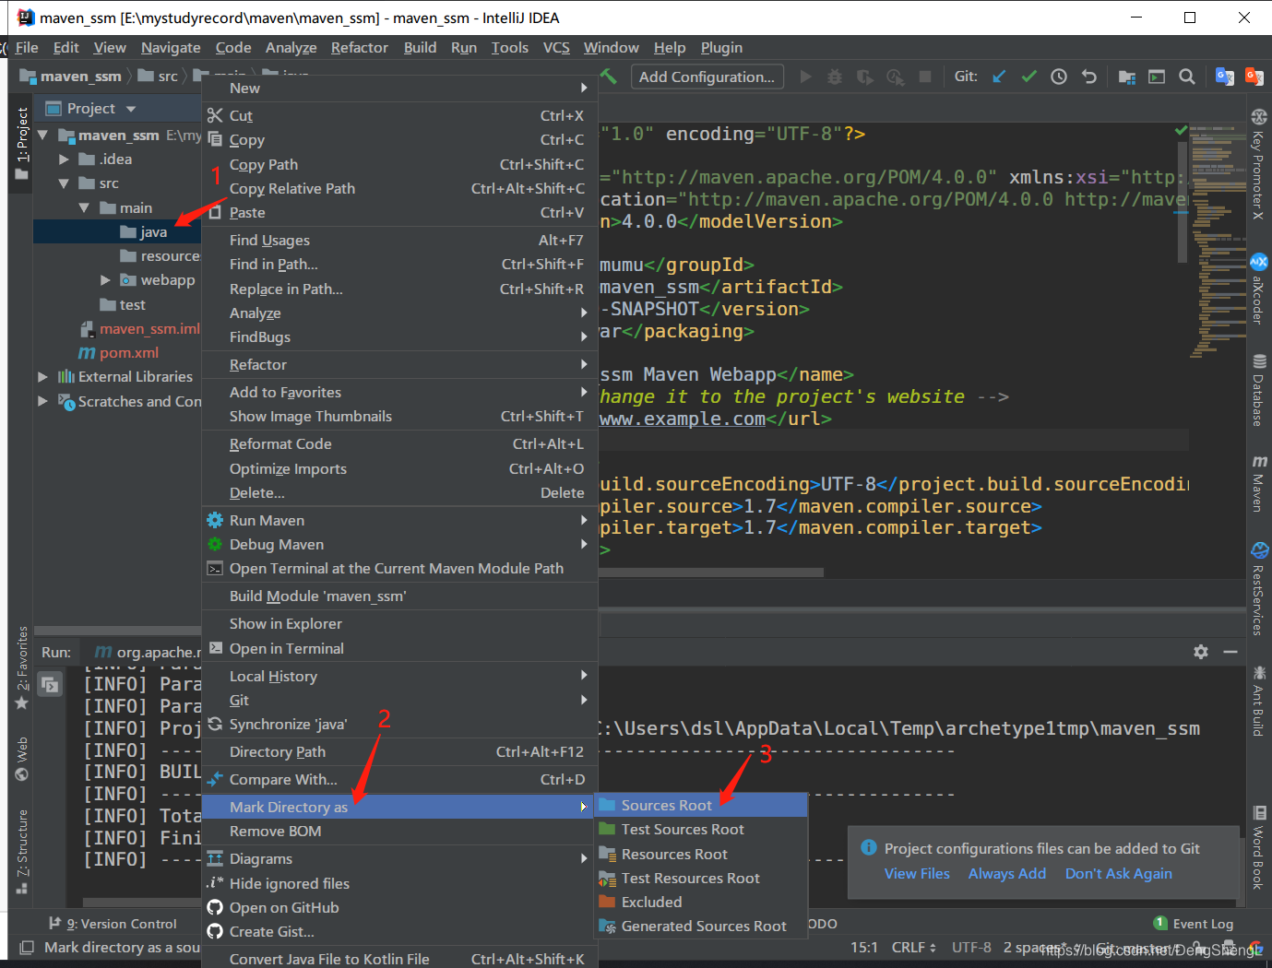The height and width of the screenshot is (968, 1272).
Task: Click the Always Add link
Action: [x=1007, y=874]
